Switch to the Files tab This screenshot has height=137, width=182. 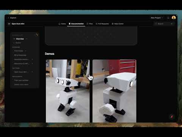pos(90,24)
